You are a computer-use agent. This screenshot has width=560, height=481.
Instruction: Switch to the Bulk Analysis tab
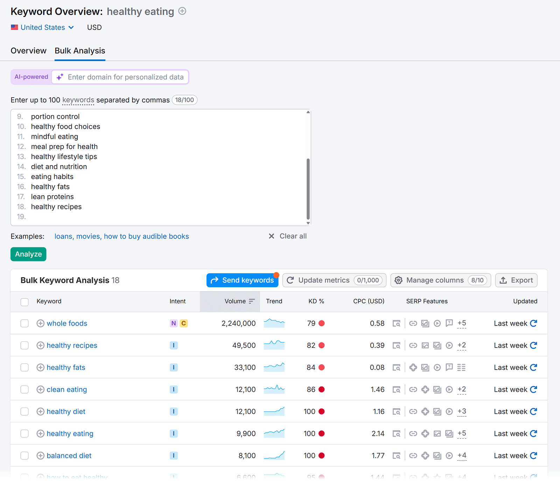pyautogui.click(x=79, y=50)
